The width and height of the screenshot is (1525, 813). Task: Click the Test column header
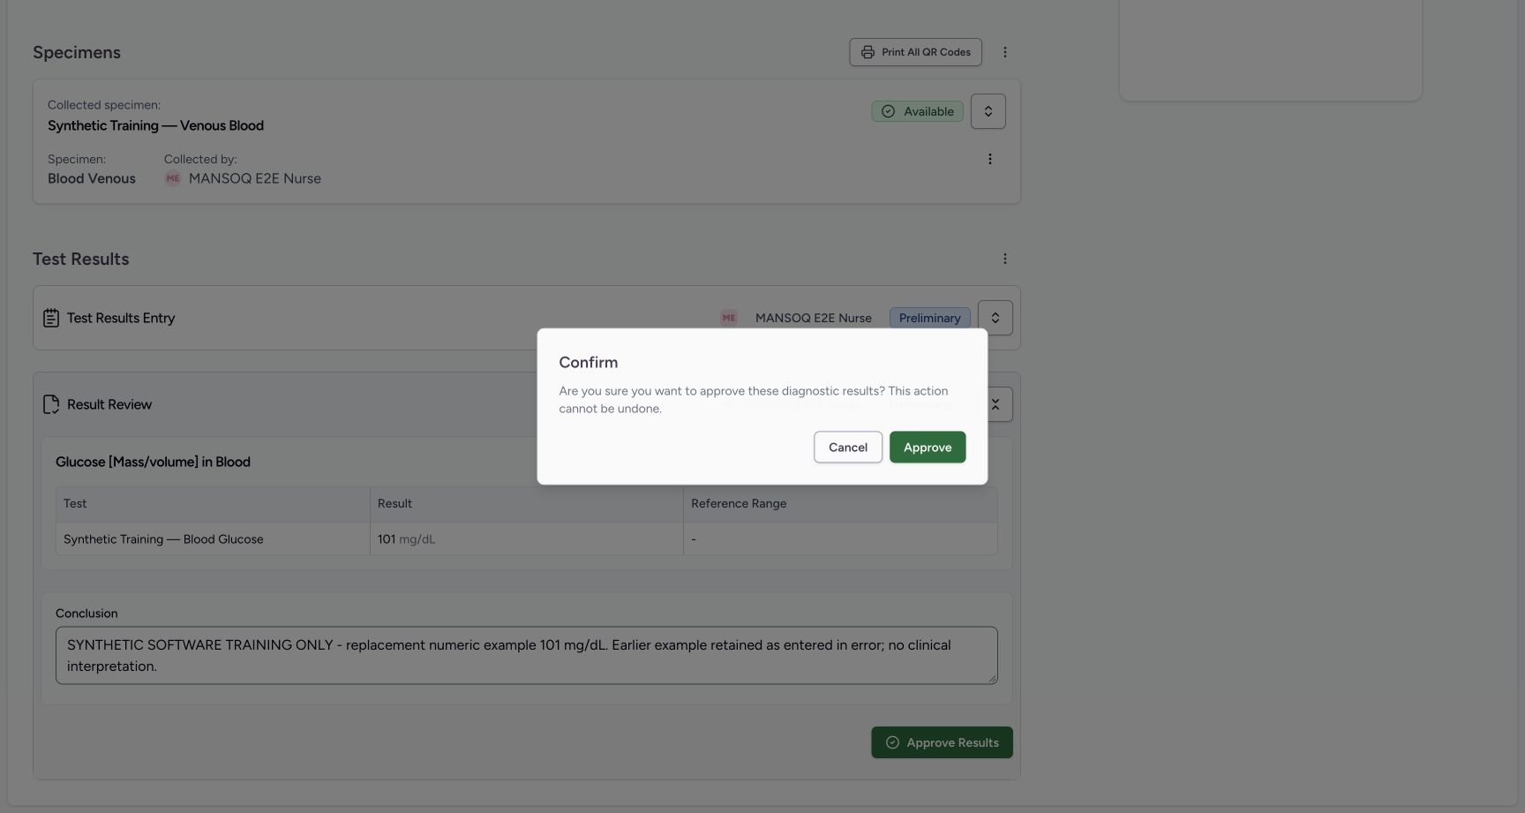213,503
